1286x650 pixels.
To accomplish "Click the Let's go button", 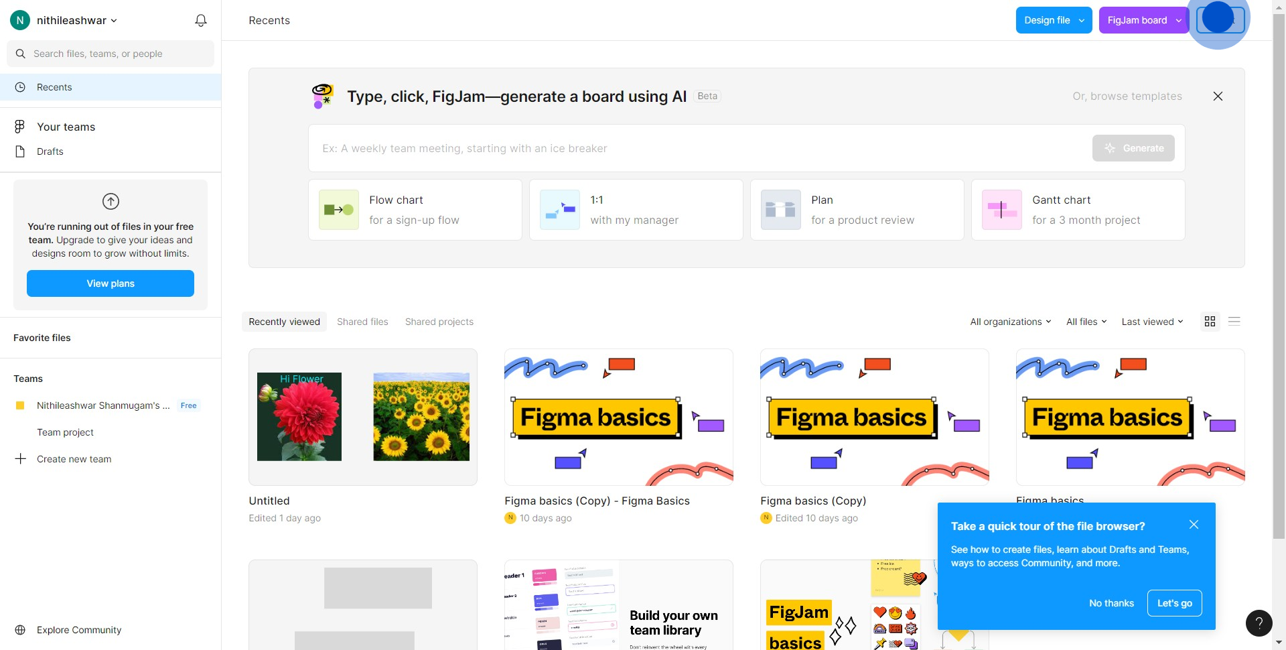I will point(1175,603).
